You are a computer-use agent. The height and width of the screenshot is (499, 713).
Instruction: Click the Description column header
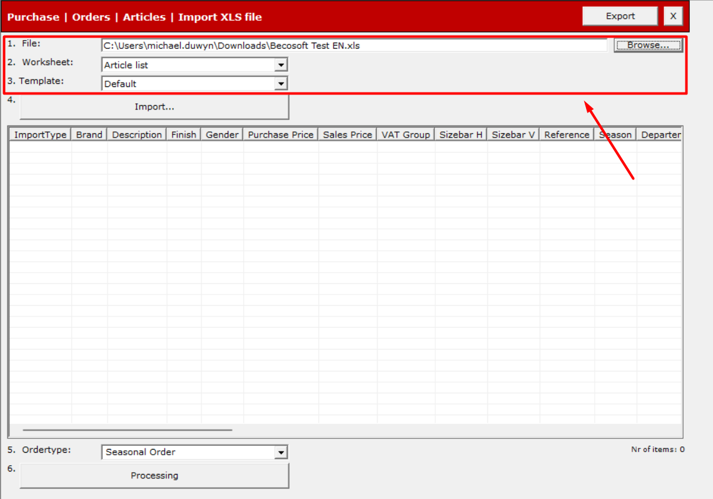[x=137, y=134]
